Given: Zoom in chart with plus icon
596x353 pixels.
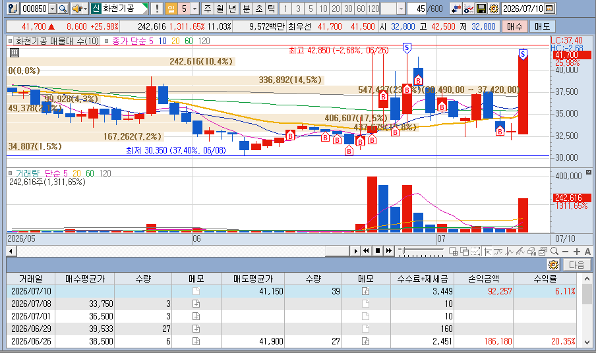Looking at the screenshot, I should click(x=577, y=252).
